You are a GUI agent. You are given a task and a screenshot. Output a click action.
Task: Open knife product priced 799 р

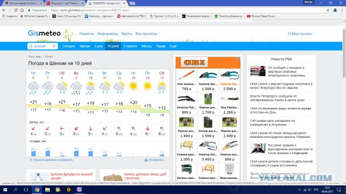[x=187, y=81]
